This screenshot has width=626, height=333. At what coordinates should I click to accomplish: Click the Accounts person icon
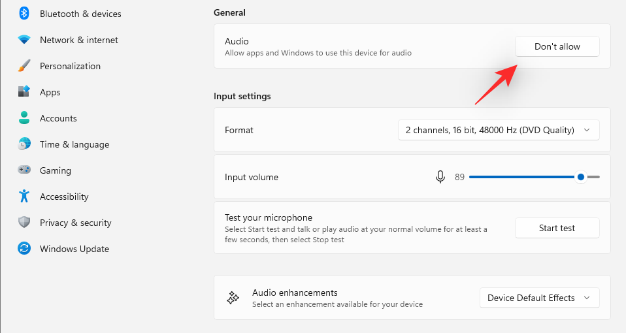[x=24, y=118]
